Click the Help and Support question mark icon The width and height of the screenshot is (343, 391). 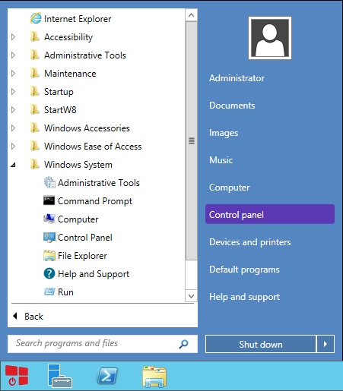(49, 273)
